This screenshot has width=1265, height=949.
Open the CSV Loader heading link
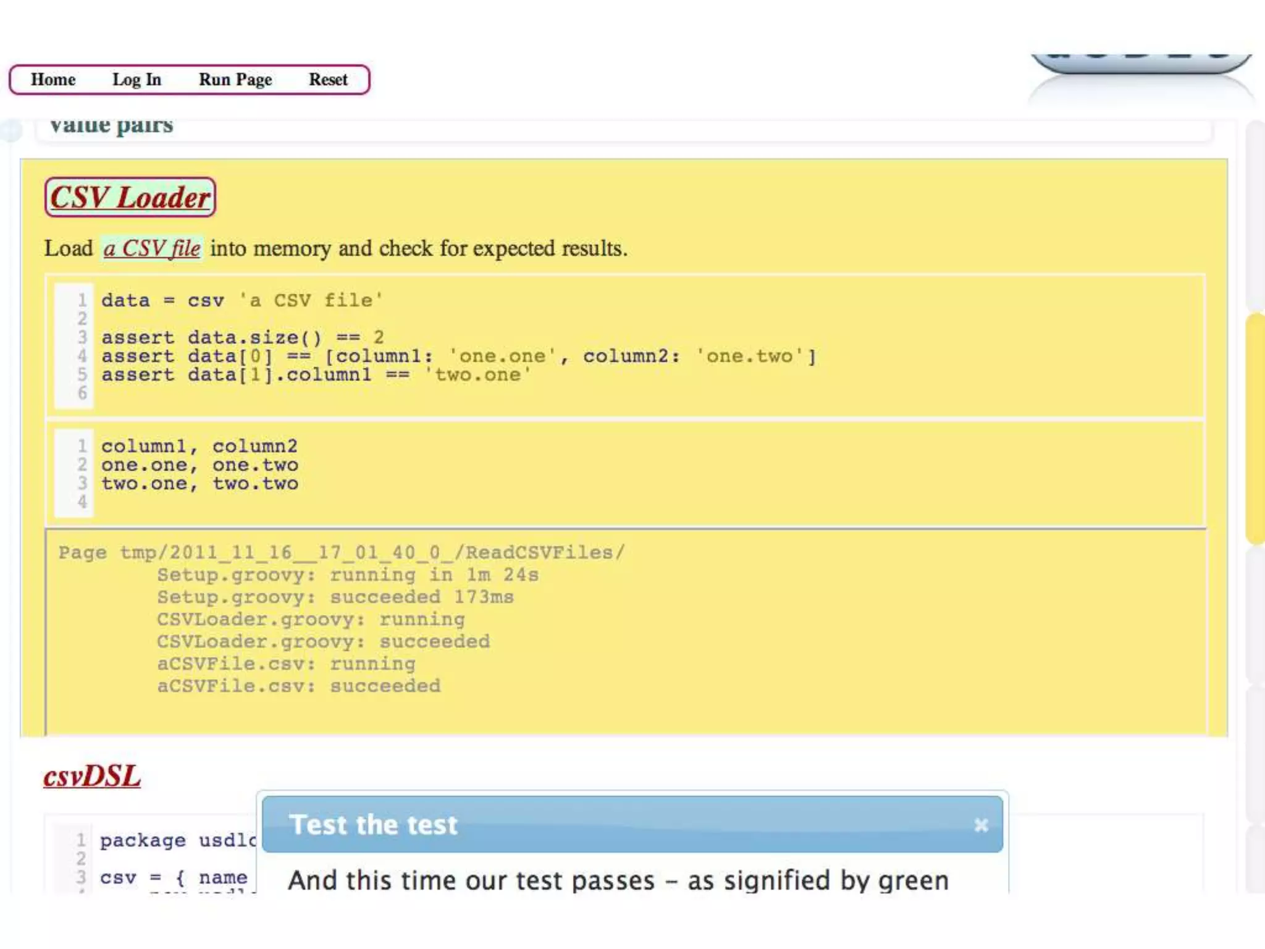pyautogui.click(x=130, y=198)
